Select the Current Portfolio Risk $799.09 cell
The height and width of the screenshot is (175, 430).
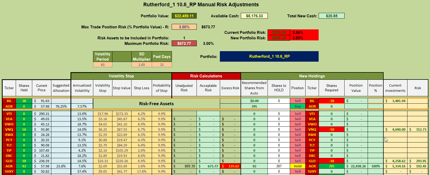tap(279, 33)
